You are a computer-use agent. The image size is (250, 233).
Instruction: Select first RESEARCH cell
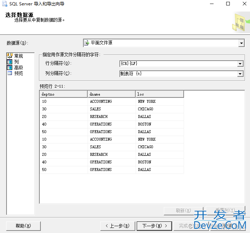[111, 116]
